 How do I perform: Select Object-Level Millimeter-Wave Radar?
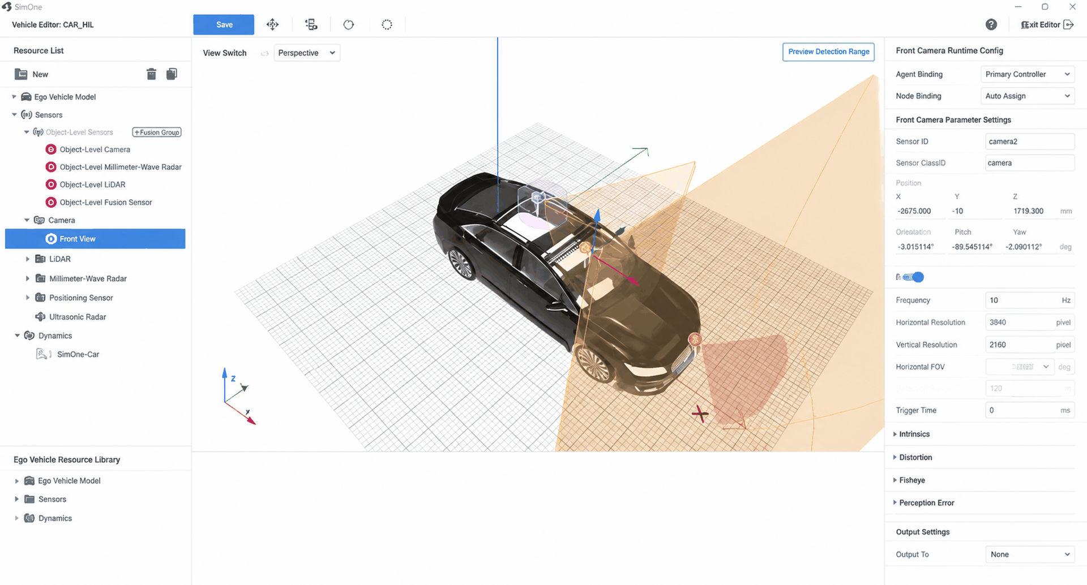click(x=121, y=167)
